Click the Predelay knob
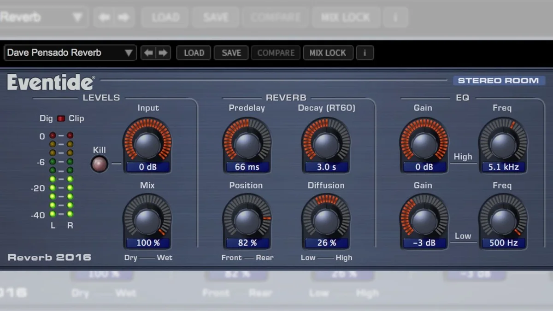The image size is (553, 311). pos(247,144)
